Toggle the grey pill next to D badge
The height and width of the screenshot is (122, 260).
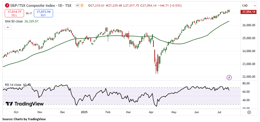(x=77, y=6)
